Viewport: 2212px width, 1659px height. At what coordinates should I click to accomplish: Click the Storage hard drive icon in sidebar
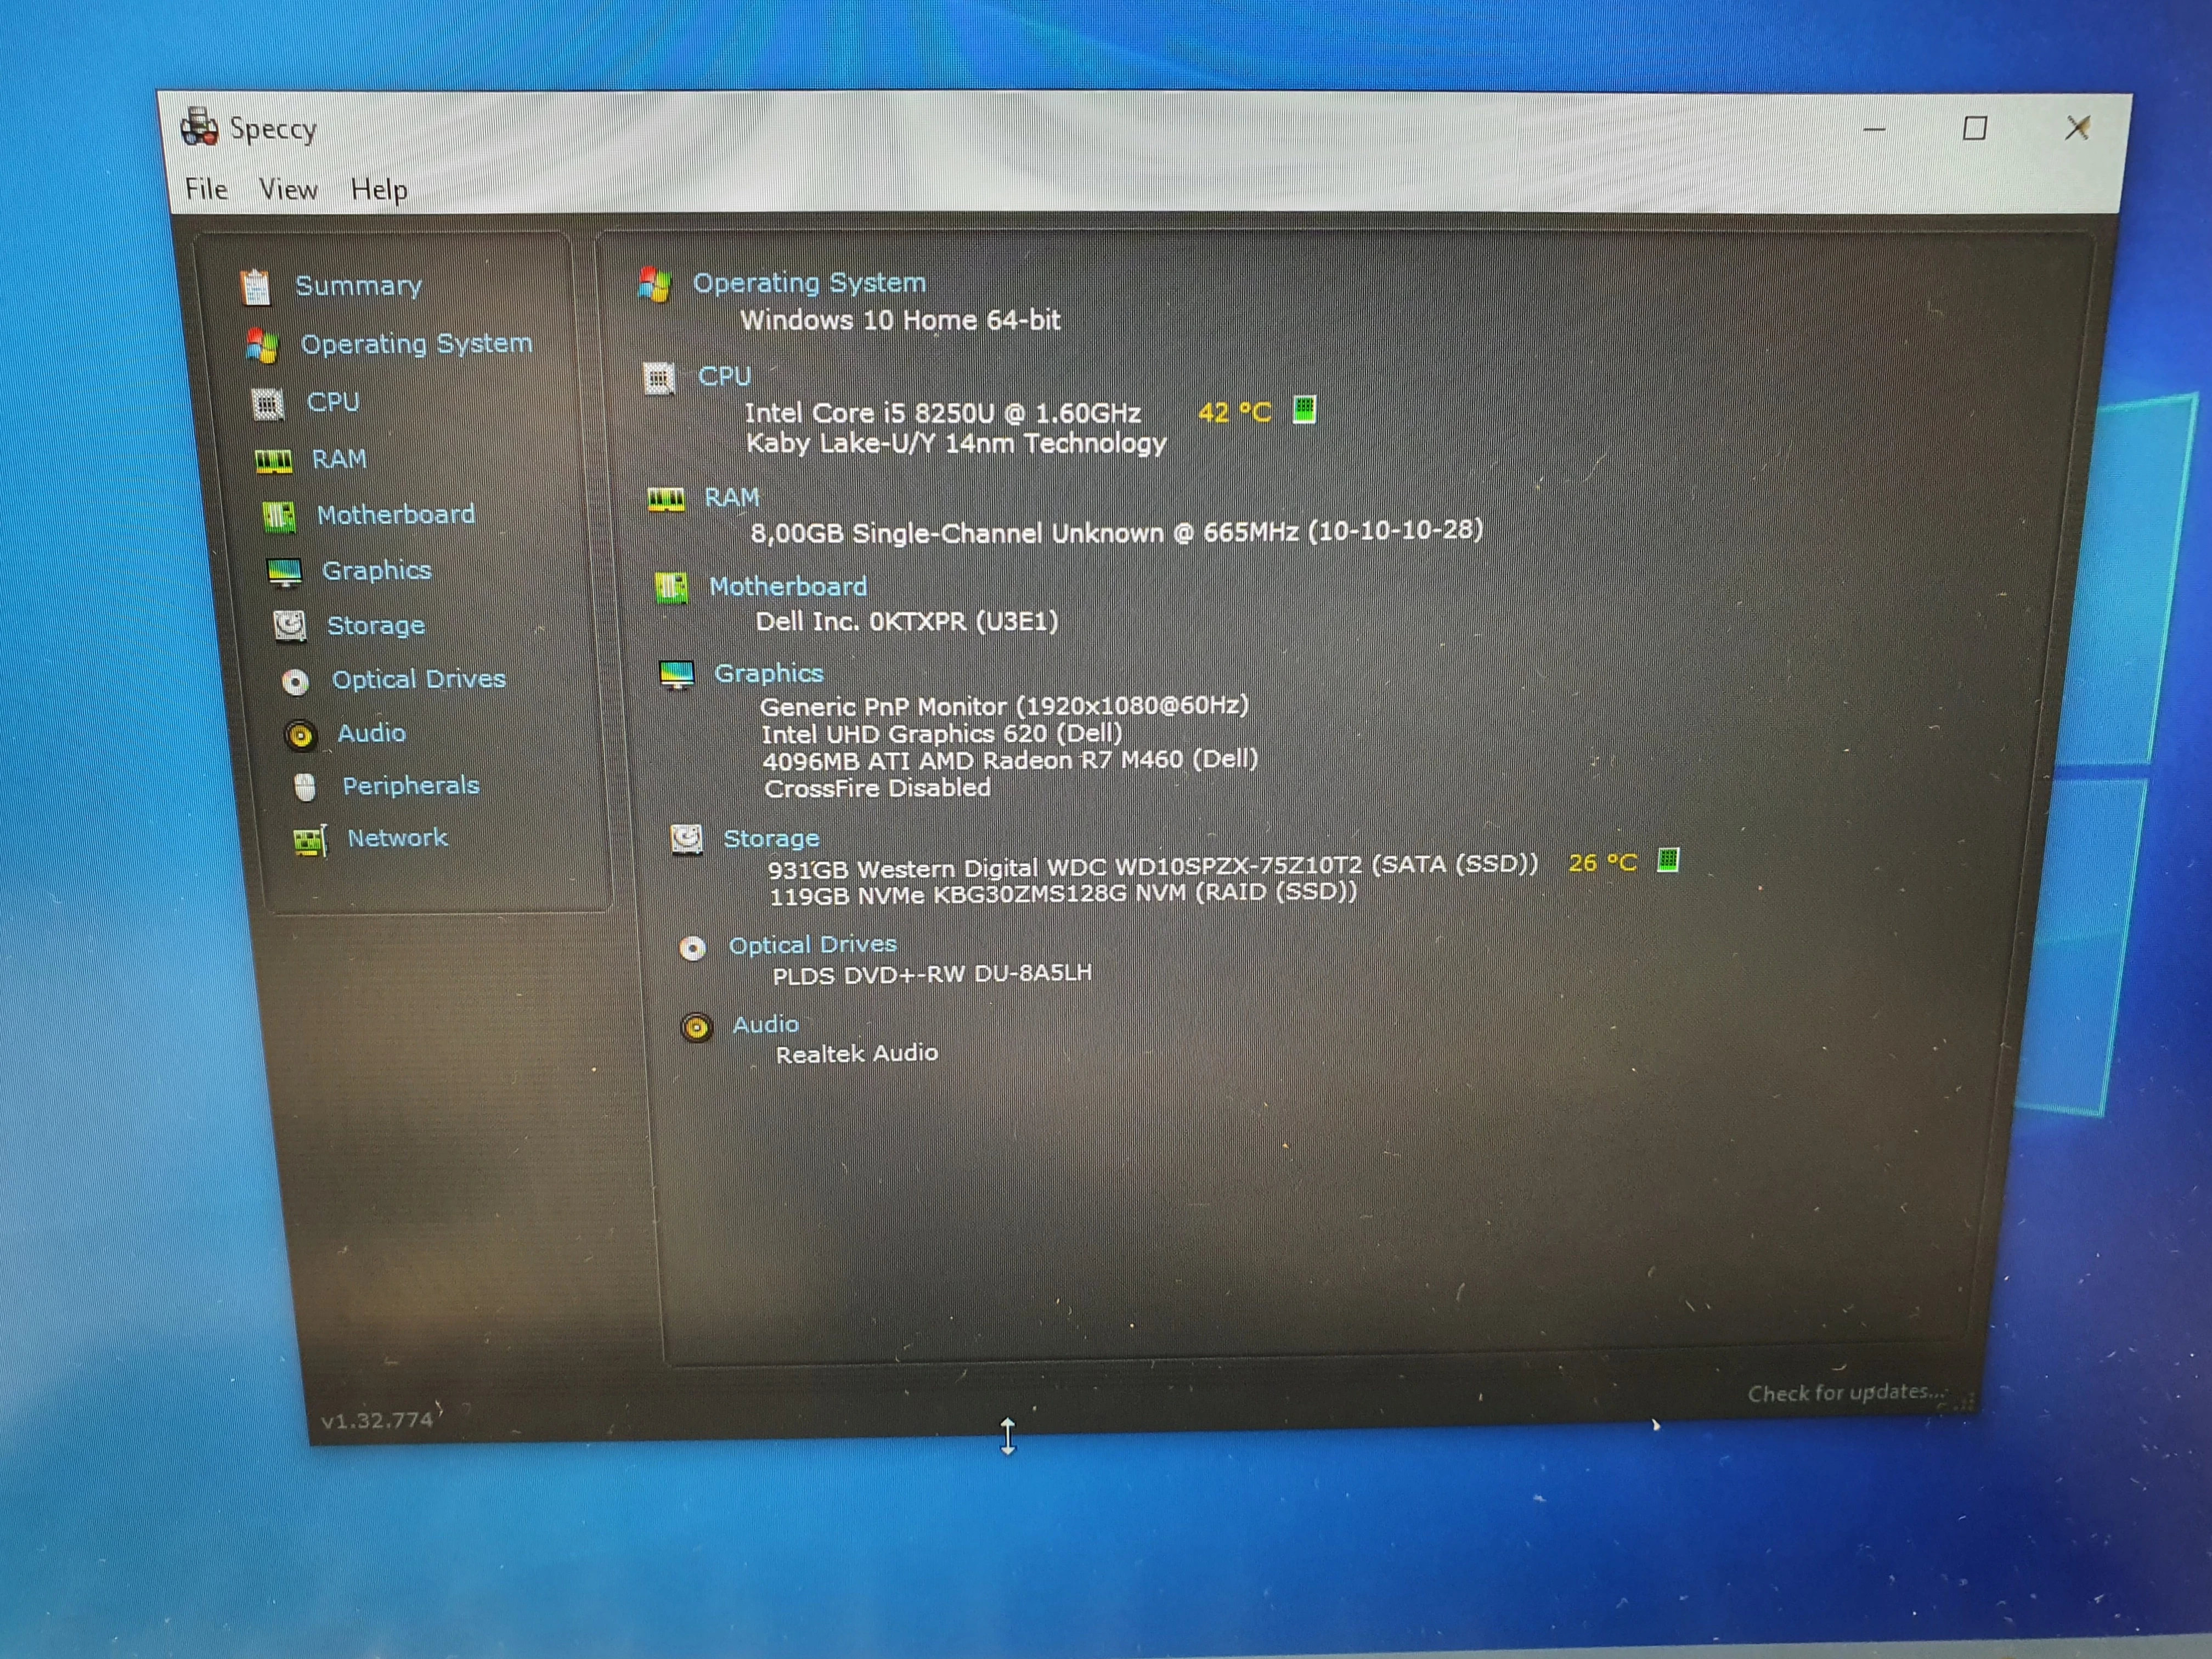(x=290, y=626)
